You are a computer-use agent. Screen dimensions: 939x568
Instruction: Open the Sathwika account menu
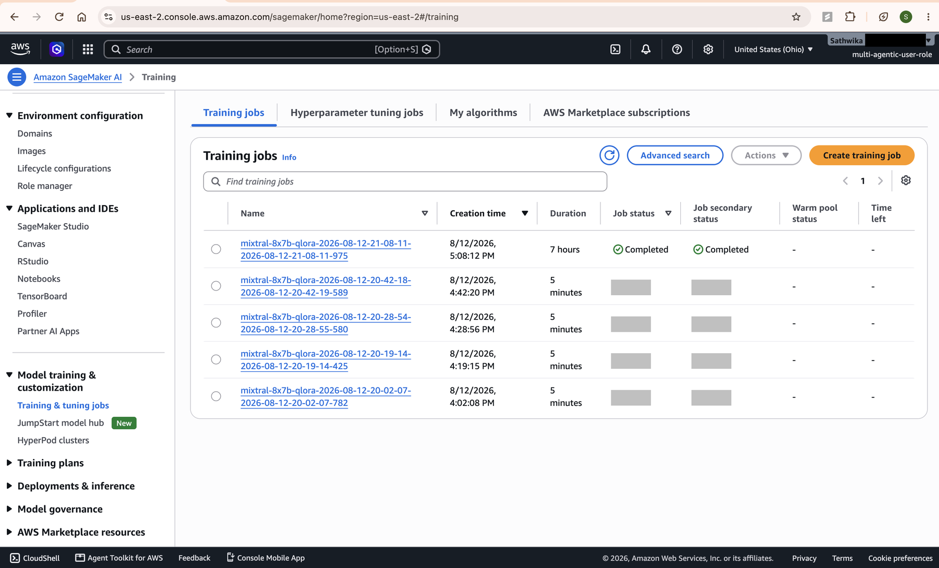pos(880,41)
